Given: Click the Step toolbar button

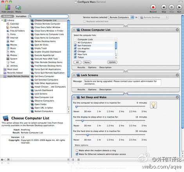Looking at the screenshot, I should click(x=164, y=7).
